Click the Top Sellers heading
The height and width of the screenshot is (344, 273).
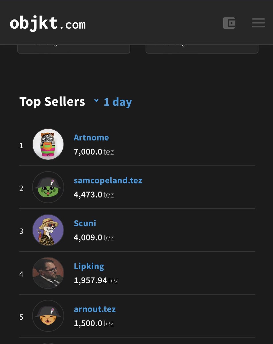(52, 102)
